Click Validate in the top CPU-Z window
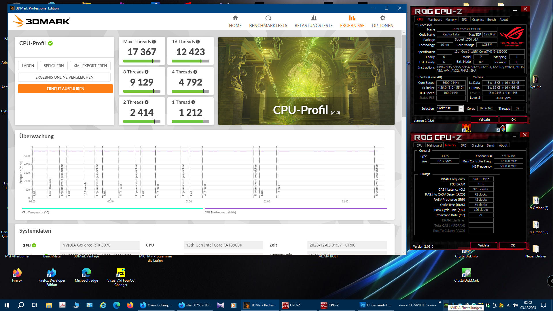Screen dimensions: 553x311 pyautogui.click(x=484, y=120)
